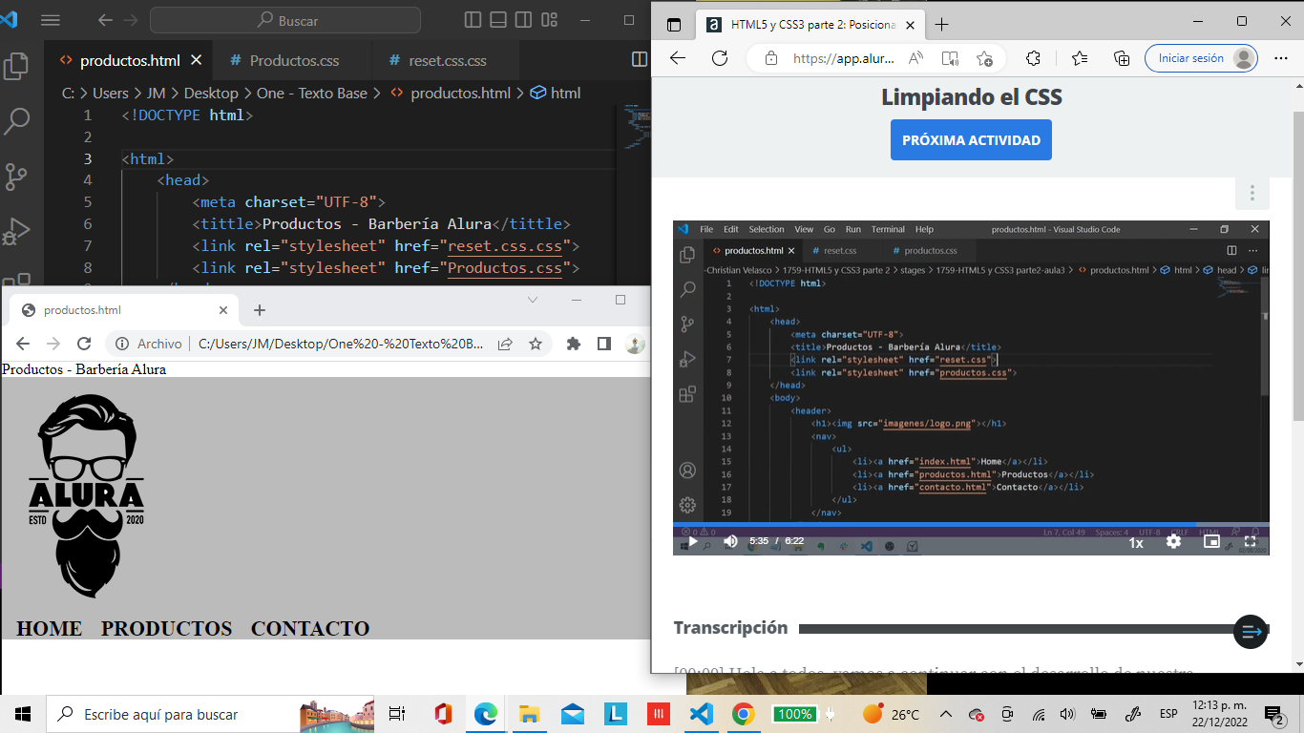Expand the One - Texto Base breadcrumb

click(311, 93)
